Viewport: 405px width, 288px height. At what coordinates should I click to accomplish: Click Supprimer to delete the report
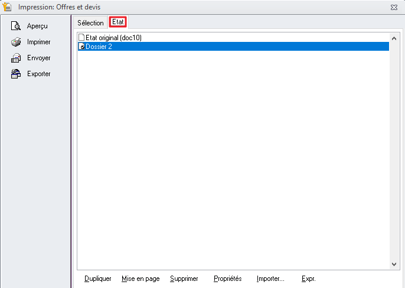click(x=184, y=279)
